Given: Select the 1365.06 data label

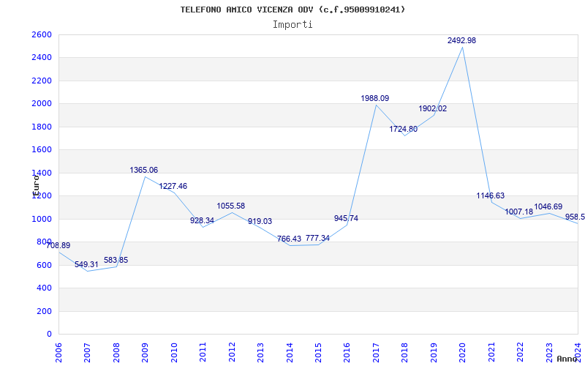Looking at the screenshot, I should coord(144,170).
